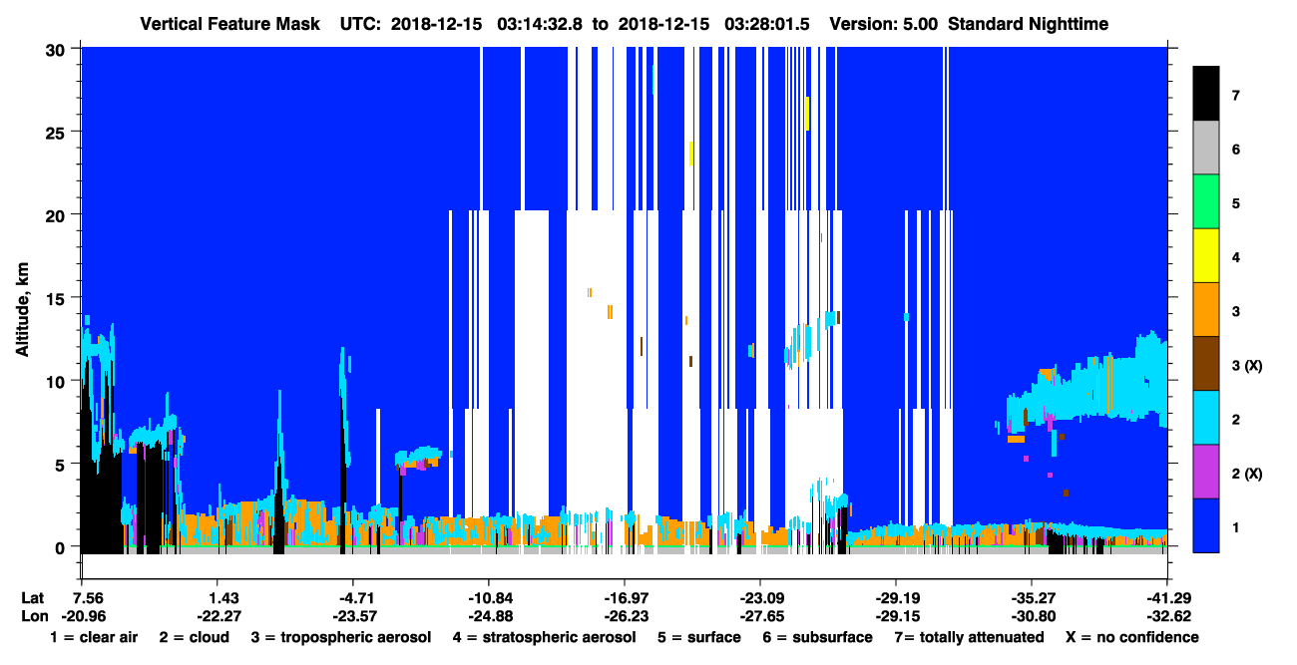Click longitude value '-29.15'

[x=896, y=616]
